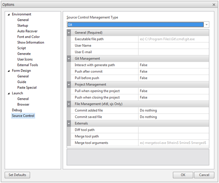The image size is (219, 183).
Task: Collapse the Externals section arrow
Action: (x=69, y=124)
